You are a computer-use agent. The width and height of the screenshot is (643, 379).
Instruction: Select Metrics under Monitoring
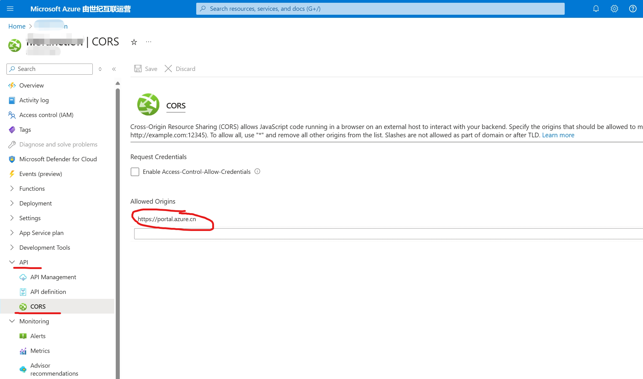[x=40, y=351]
